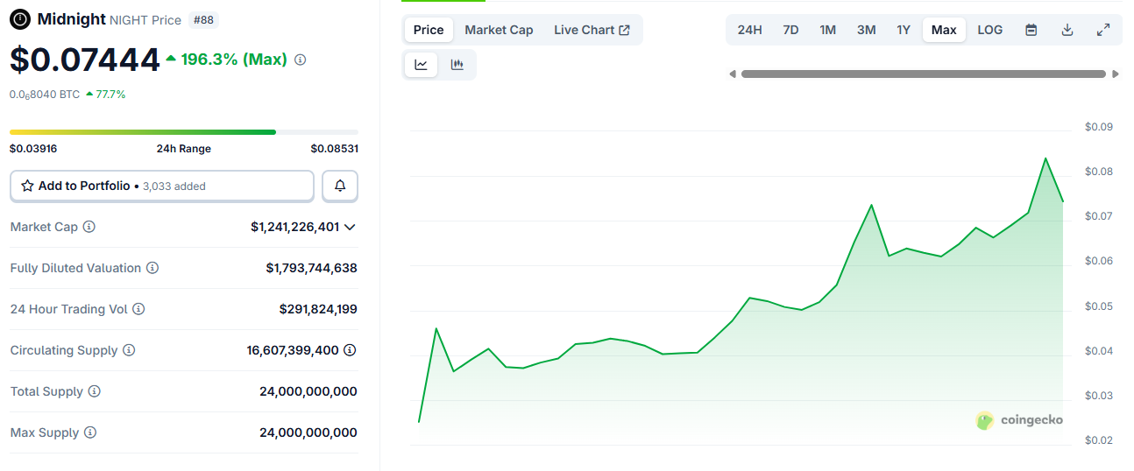Click Add to Portfolio button
The width and height of the screenshot is (1134, 471).
coord(162,186)
